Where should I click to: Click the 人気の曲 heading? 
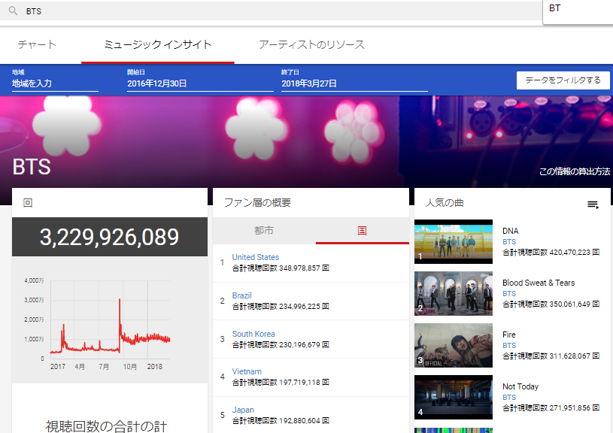tap(445, 202)
